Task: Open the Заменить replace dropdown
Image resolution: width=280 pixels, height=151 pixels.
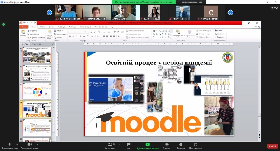Action: pos(220,34)
